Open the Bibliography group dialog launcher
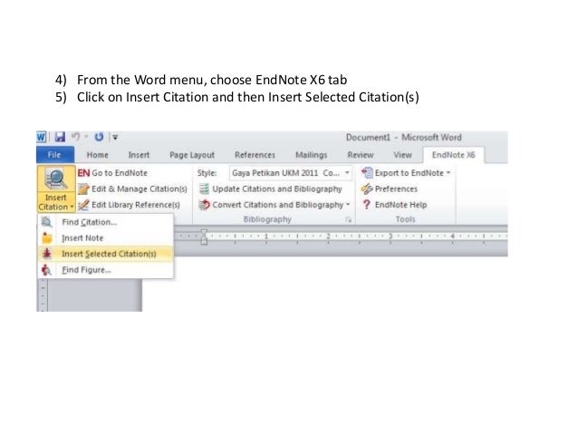 point(349,220)
